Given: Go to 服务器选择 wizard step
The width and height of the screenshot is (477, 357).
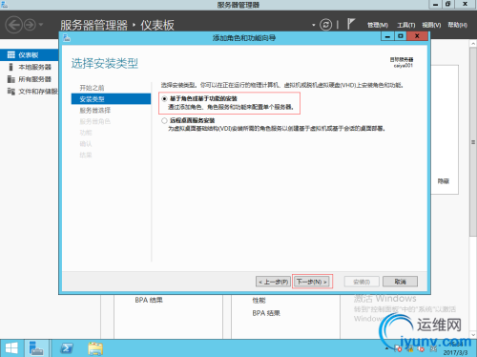Looking at the screenshot, I should (94, 111).
